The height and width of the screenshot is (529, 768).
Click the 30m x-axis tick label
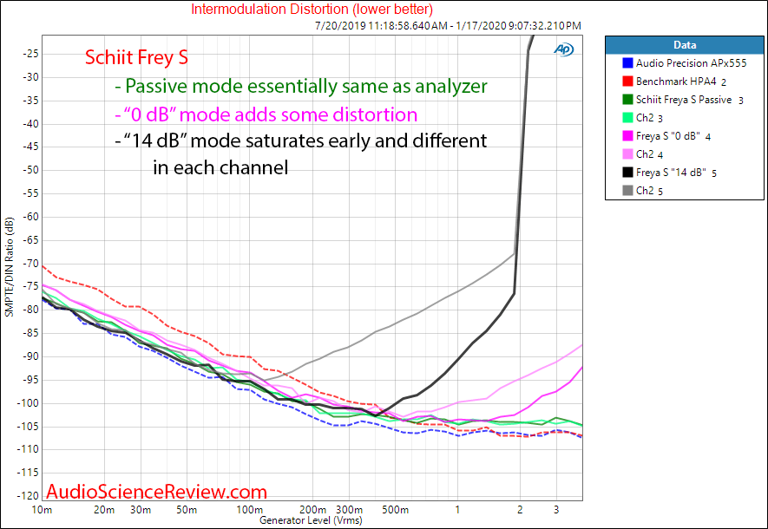[x=141, y=510]
